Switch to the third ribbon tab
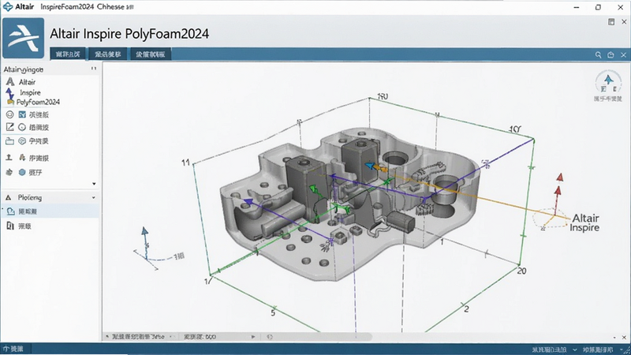Image resolution: width=631 pixels, height=355 pixels. click(x=151, y=54)
